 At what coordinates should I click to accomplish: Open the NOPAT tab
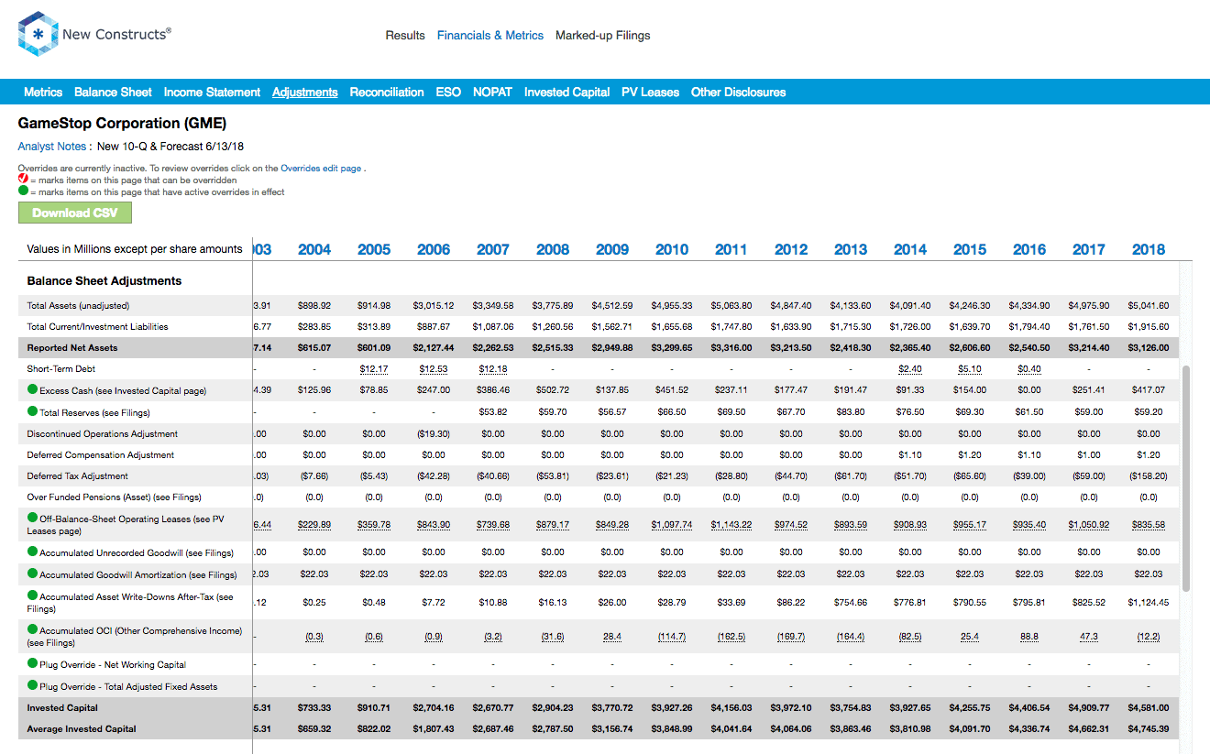coord(492,93)
